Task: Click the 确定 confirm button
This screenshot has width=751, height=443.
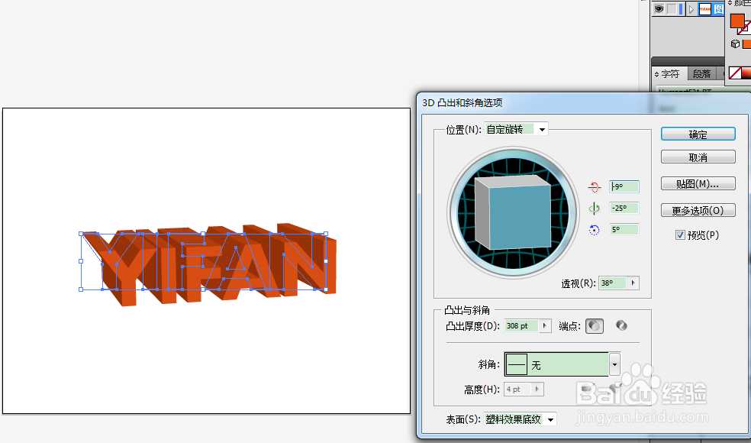Action: coord(697,134)
